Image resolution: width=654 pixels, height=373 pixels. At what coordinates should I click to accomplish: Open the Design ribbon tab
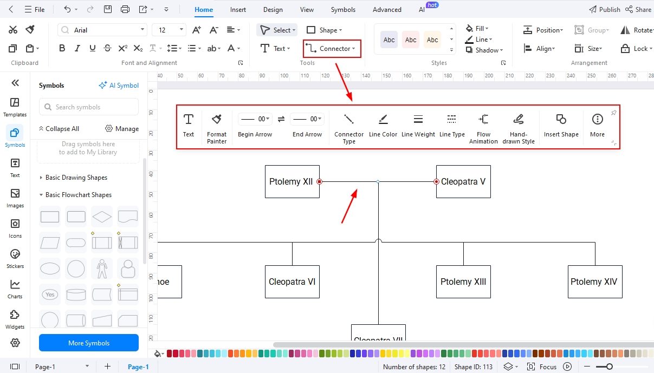coord(273,9)
